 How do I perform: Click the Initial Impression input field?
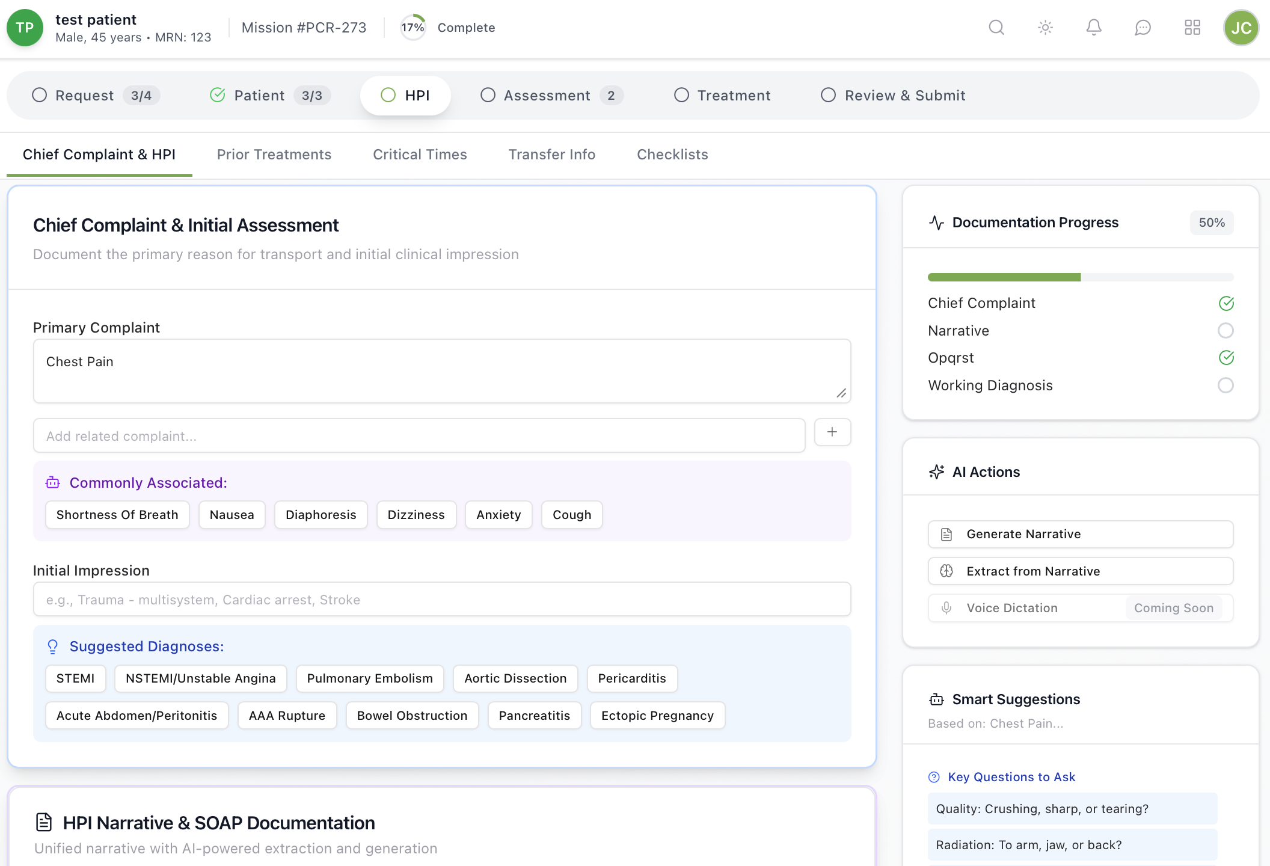tap(442, 600)
